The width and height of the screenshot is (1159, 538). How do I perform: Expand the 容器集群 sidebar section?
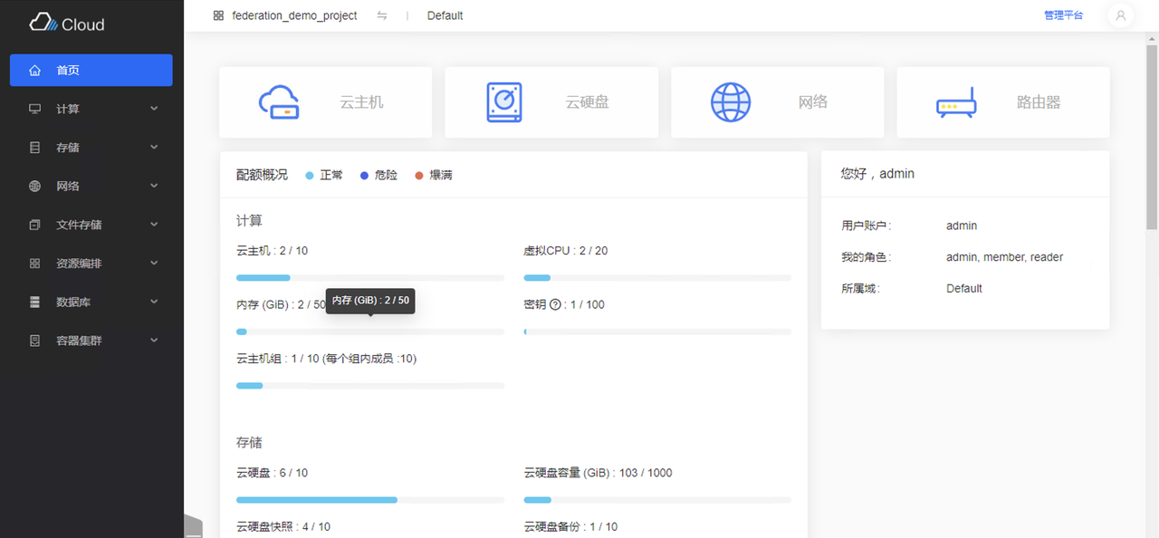[x=91, y=340]
